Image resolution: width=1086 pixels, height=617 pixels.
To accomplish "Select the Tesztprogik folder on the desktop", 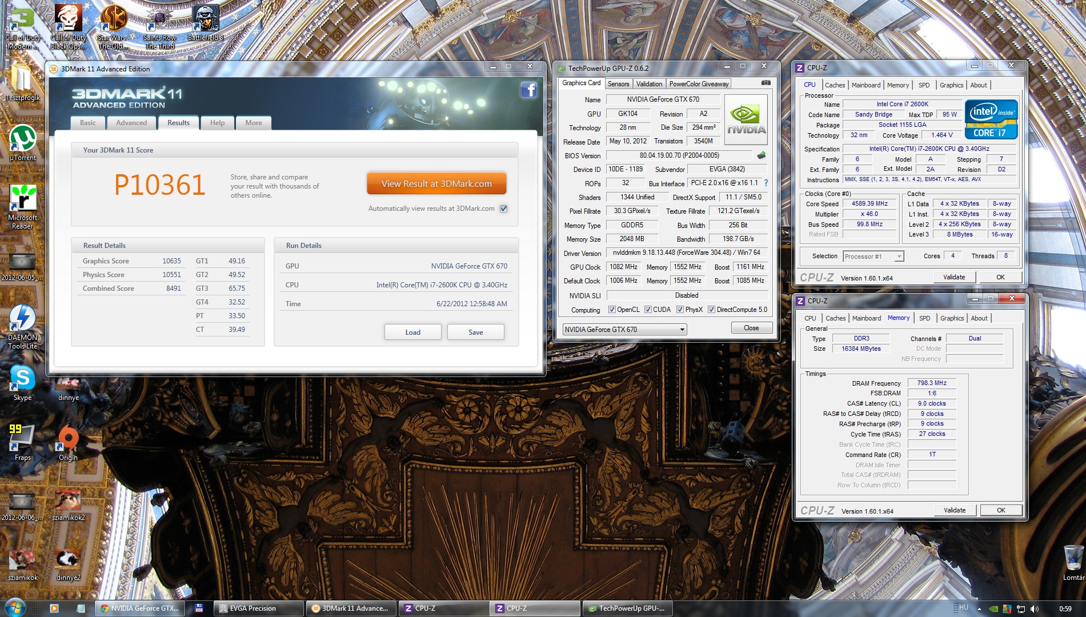I will pyautogui.click(x=22, y=82).
